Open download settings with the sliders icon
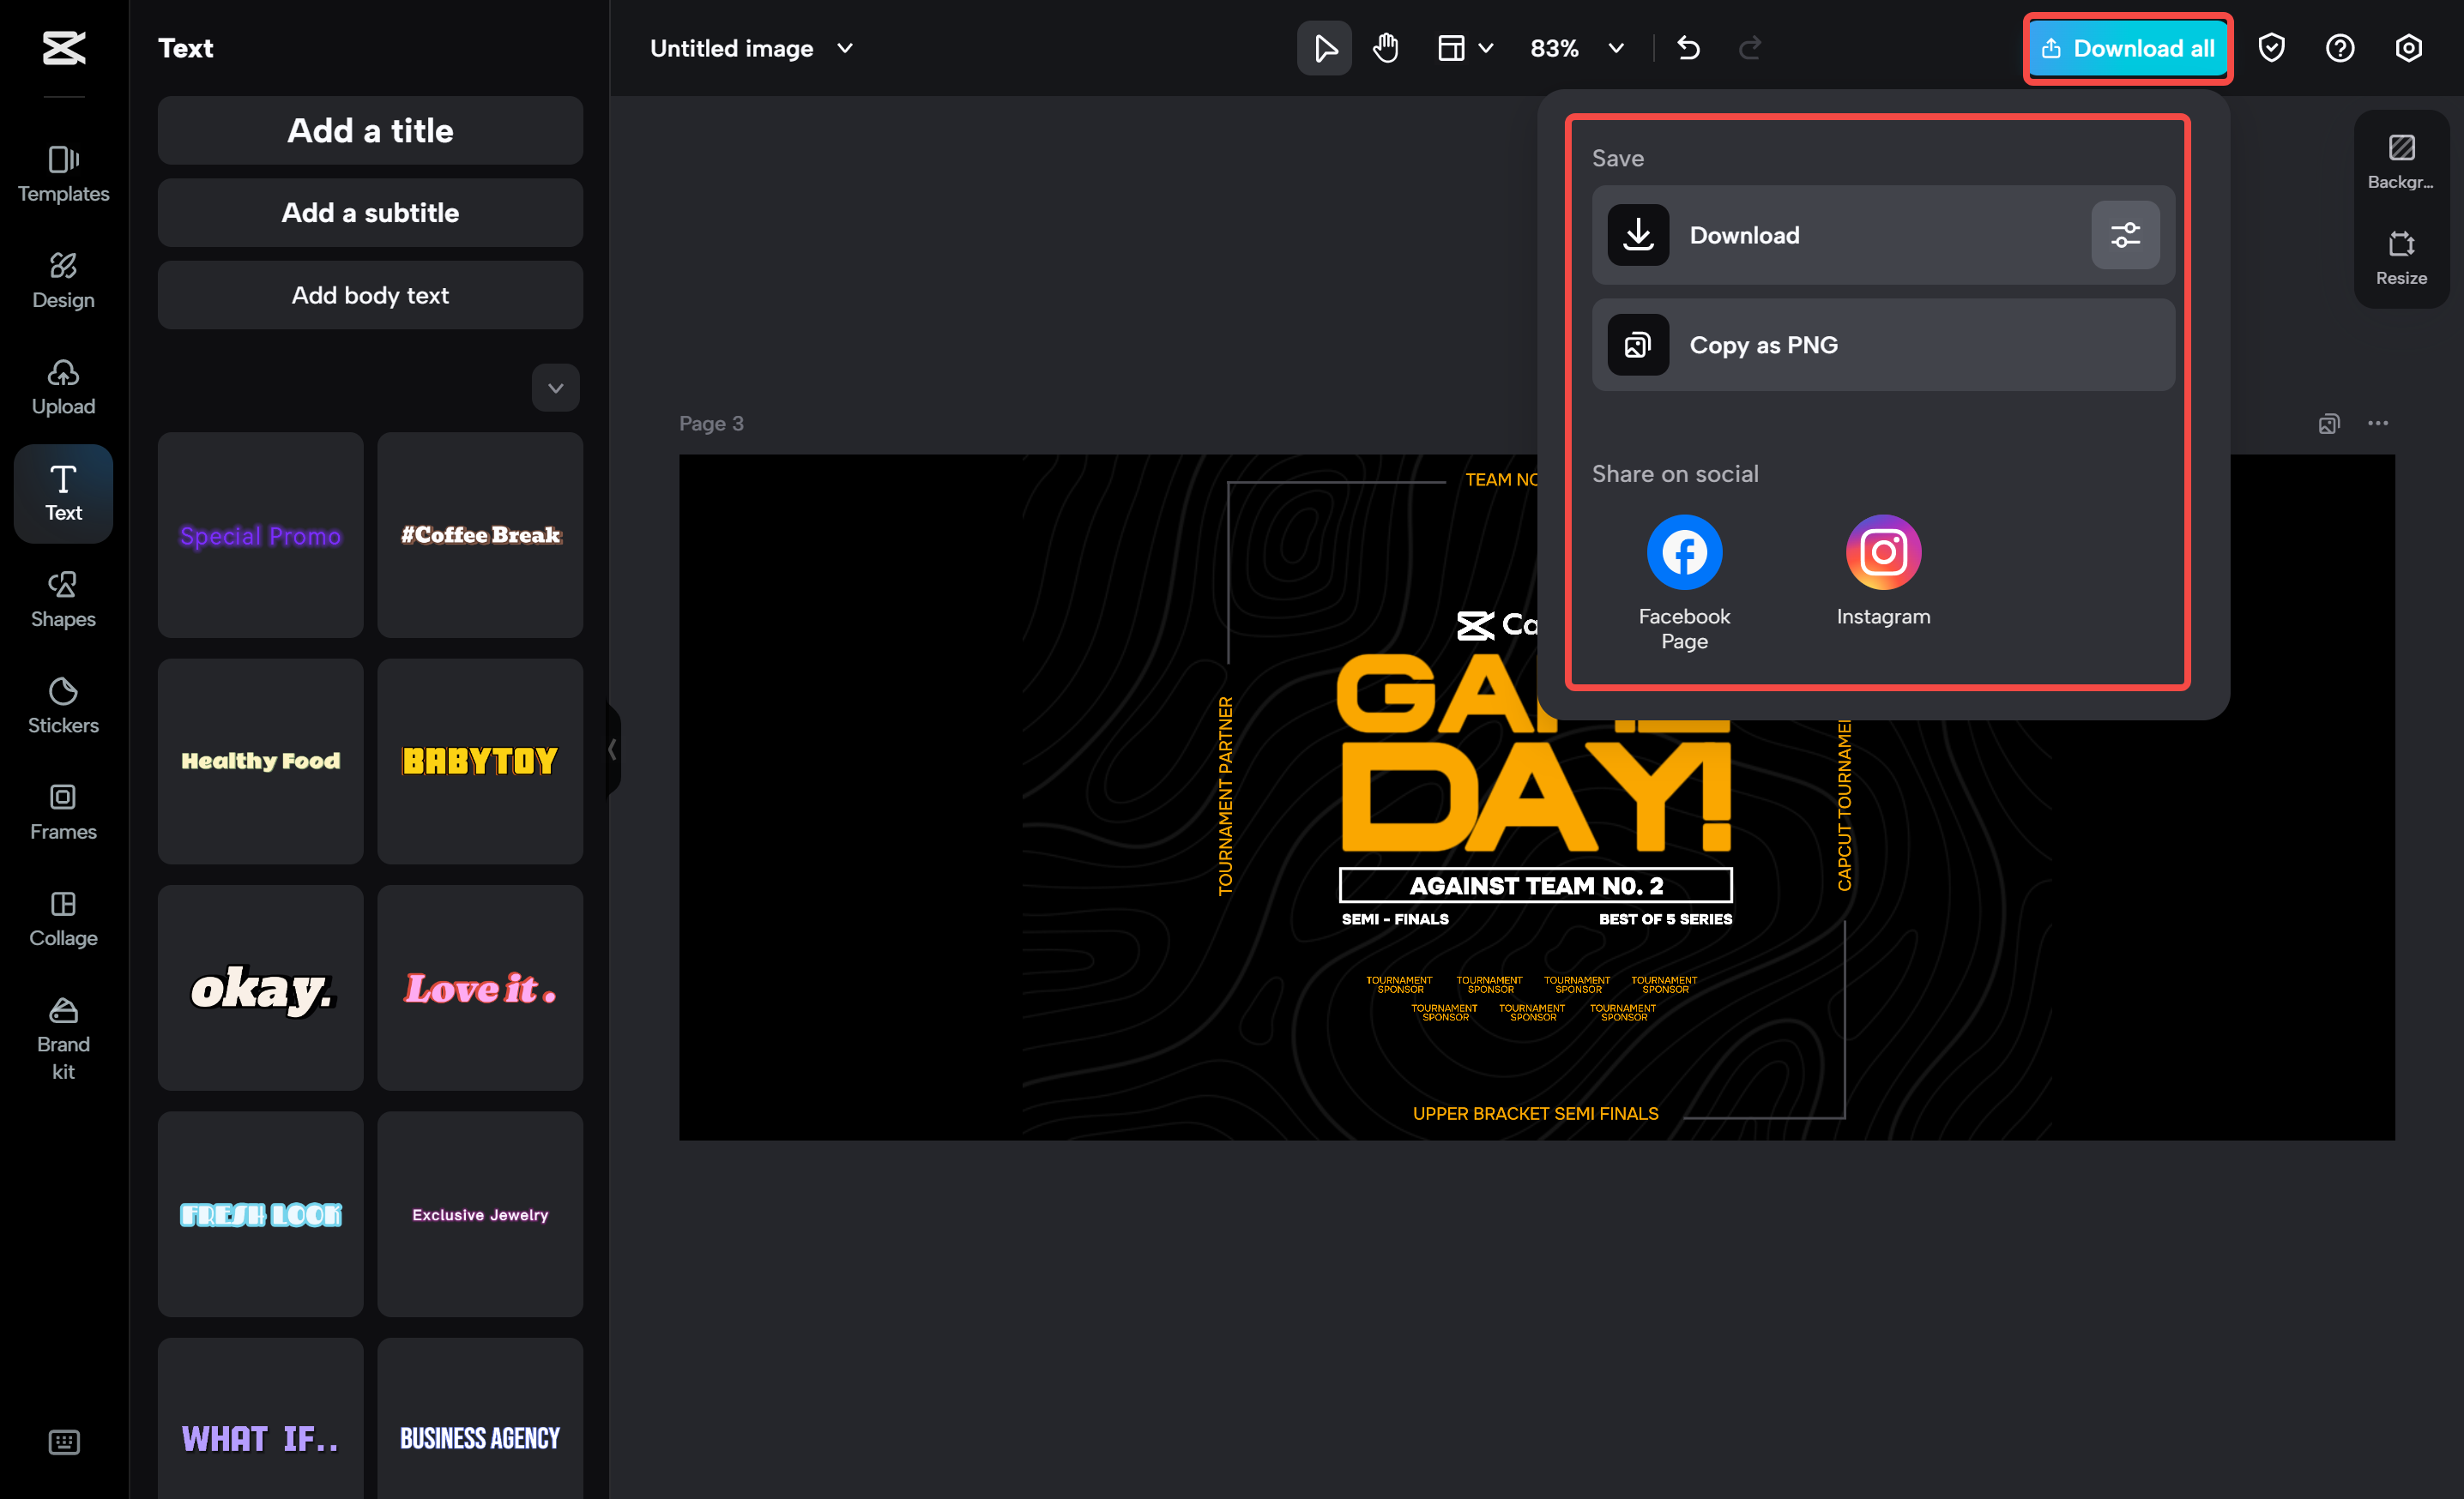The height and width of the screenshot is (1499, 2464). 2125,235
